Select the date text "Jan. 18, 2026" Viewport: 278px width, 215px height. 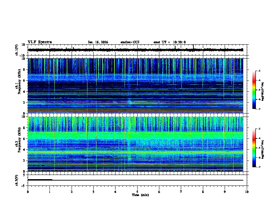pos(98,42)
